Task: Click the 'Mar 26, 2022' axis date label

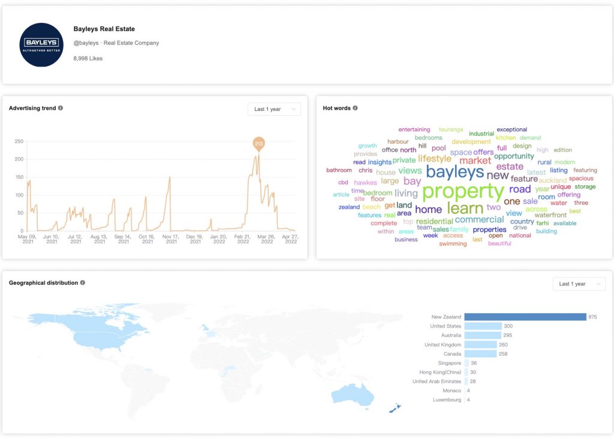Action: (266, 239)
